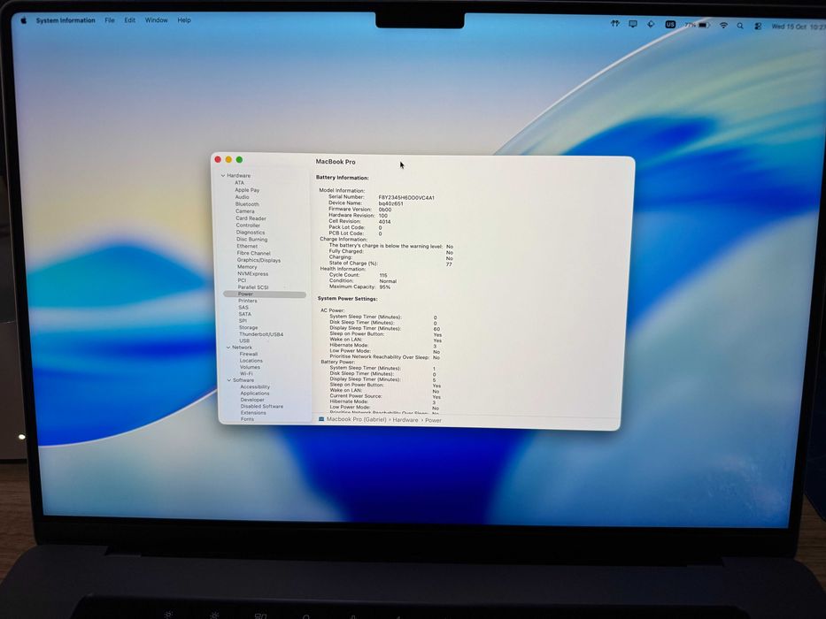Image resolution: width=826 pixels, height=619 pixels.
Task: Open the US input source menu
Action: (x=670, y=24)
